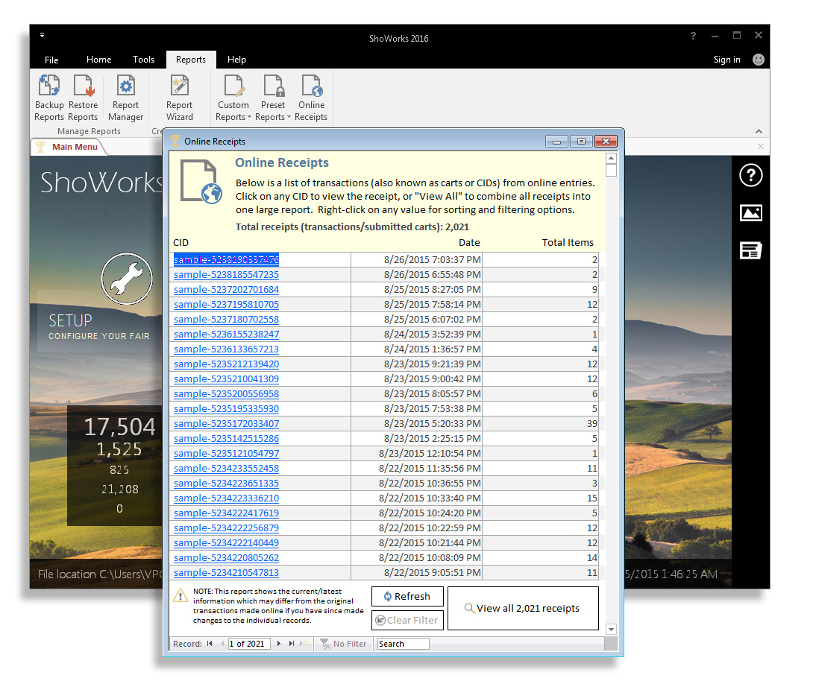Open receipt sample-5235172033407
This screenshot has height=681, width=816.
(x=227, y=424)
